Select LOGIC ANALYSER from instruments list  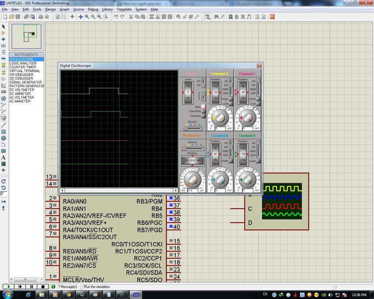pos(23,63)
